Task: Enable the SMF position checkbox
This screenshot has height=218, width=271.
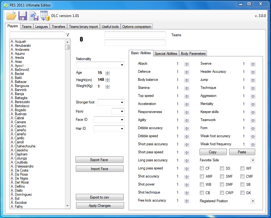Action: coord(222,176)
